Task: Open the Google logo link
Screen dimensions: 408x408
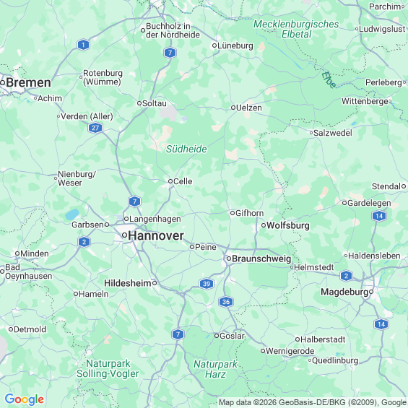Action: (x=25, y=399)
